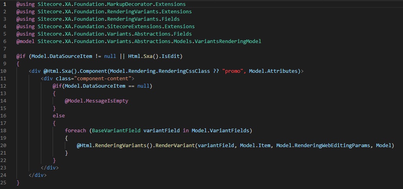Image resolution: width=403 pixels, height=189 pixels.
Task: Click line number 8 in the gutter
Action: coord(5,56)
